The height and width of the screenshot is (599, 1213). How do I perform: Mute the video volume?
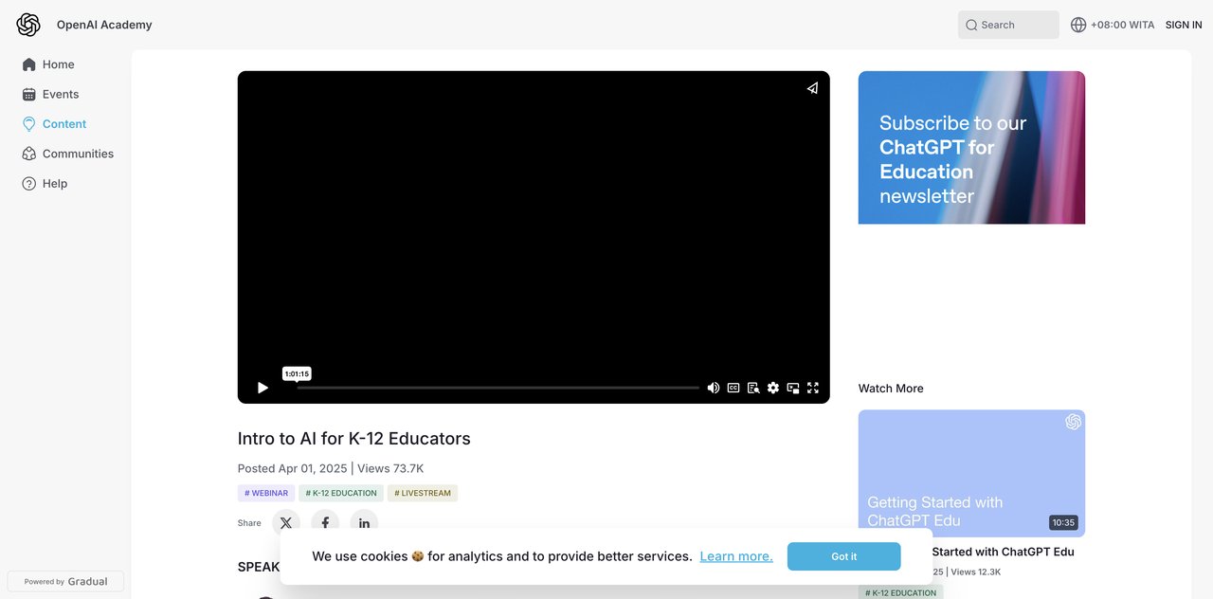[713, 388]
